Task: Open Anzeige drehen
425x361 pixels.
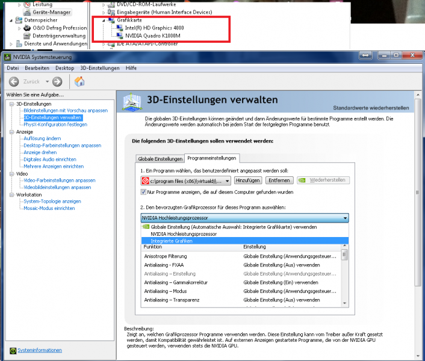Action: [x=40, y=152]
